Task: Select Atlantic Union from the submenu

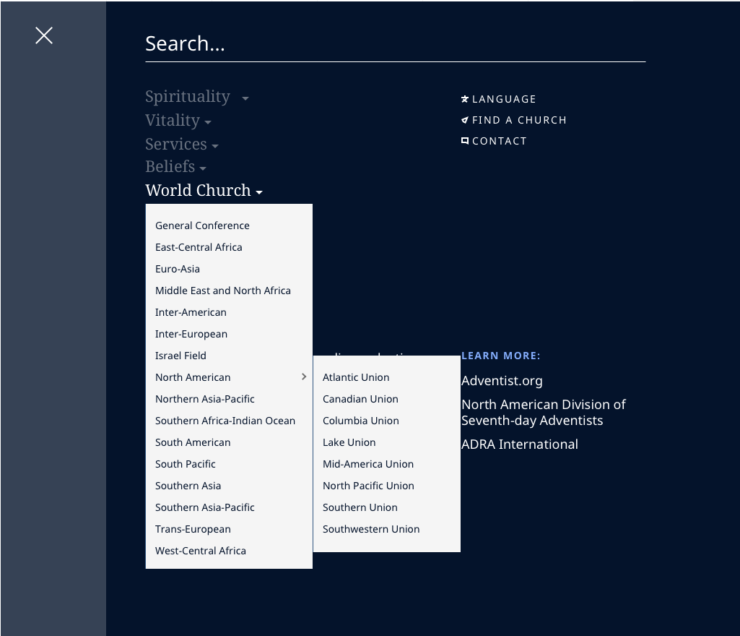Action: [356, 377]
